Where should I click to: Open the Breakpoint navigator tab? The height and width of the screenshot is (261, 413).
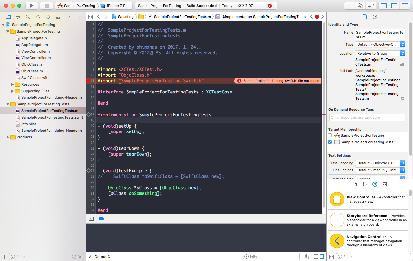click(x=68, y=17)
